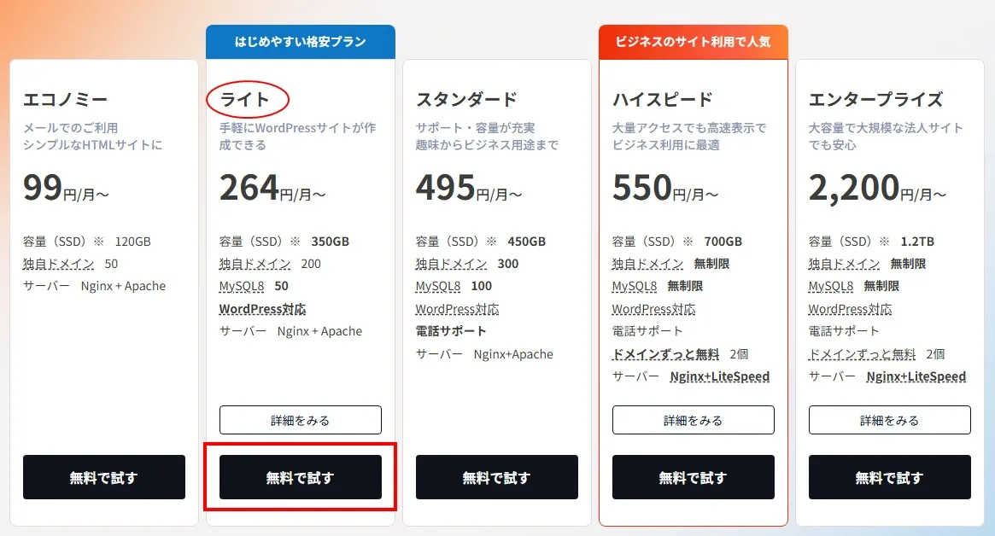Open ドメインずっと無料 link in ハイスピード plan
This screenshot has width=995, height=536.
[x=665, y=353]
